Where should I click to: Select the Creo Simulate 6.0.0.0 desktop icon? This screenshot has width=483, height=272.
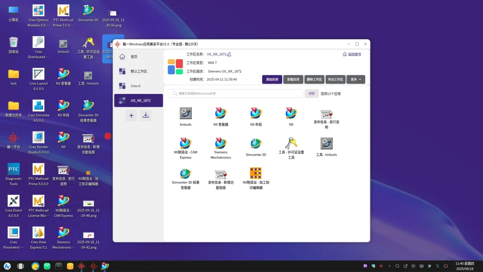[x=38, y=111]
